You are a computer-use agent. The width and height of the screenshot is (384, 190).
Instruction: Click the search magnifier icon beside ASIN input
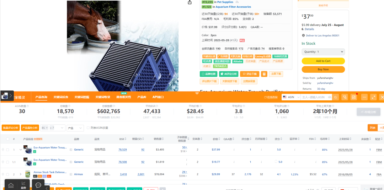(336, 97)
